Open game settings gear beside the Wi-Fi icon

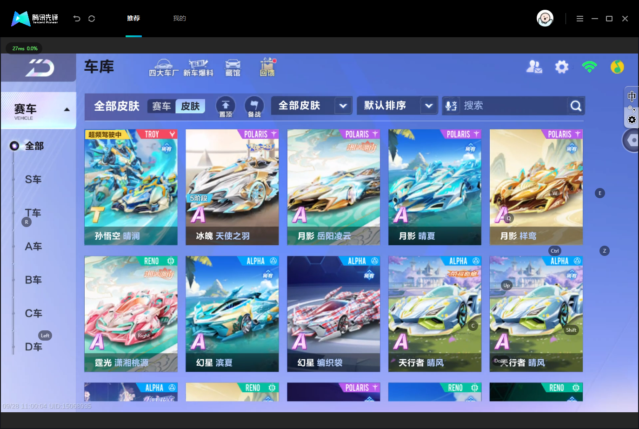[x=562, y=67]
